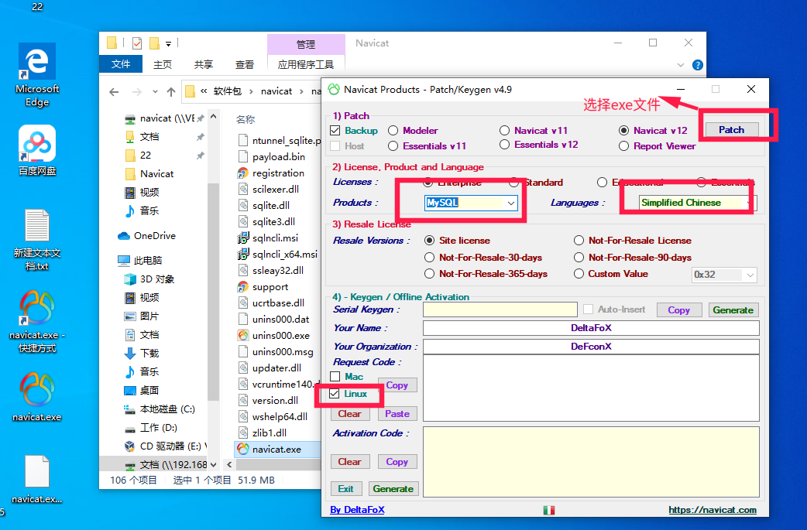Go up one folder level in Explorer

tap(171, 92)
